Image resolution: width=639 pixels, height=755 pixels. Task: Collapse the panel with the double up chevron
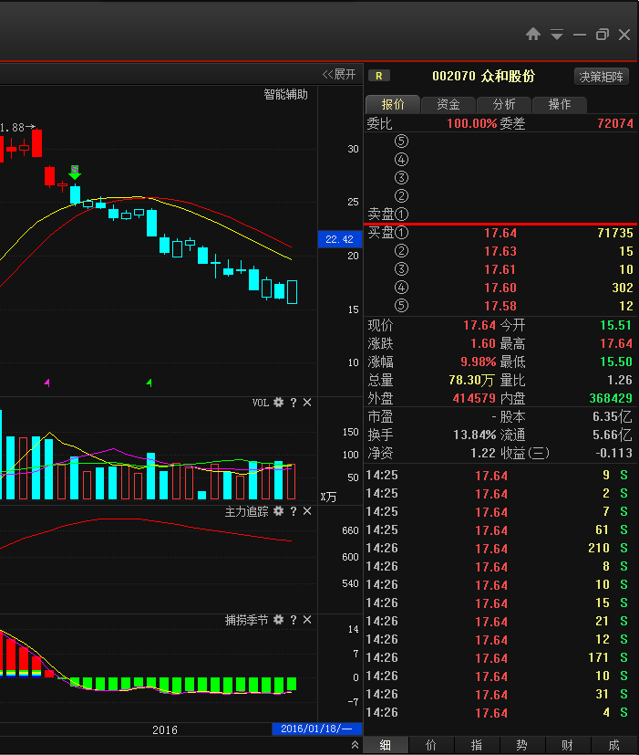click(x=355, y=745)
